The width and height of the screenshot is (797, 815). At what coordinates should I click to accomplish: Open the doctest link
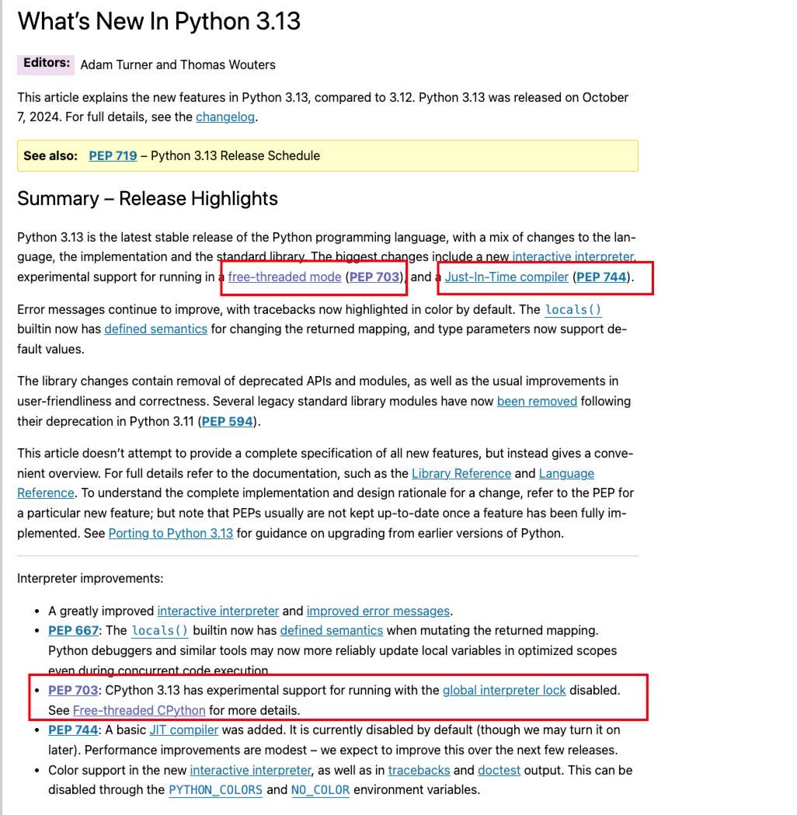(x=499, y=770)
